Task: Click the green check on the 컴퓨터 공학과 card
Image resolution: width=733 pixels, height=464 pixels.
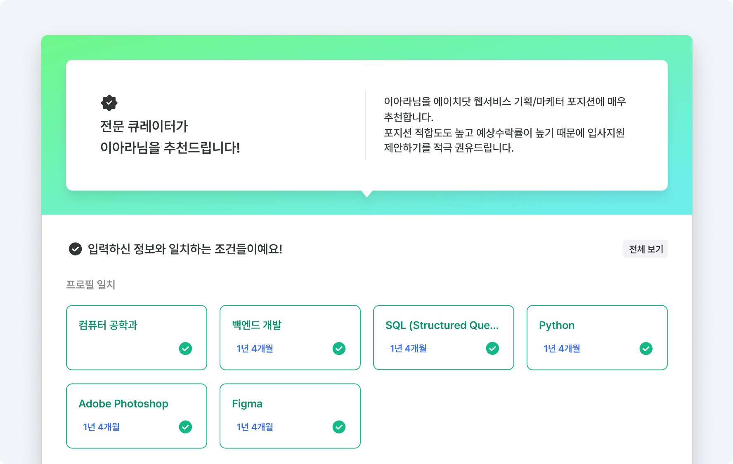Action: coord(185,349)
